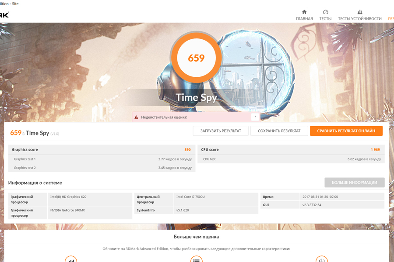
Task: Open the ТЕСТЫ УСТОЙЧИВОСТИ stress tests section
Action: click(359, 15)
